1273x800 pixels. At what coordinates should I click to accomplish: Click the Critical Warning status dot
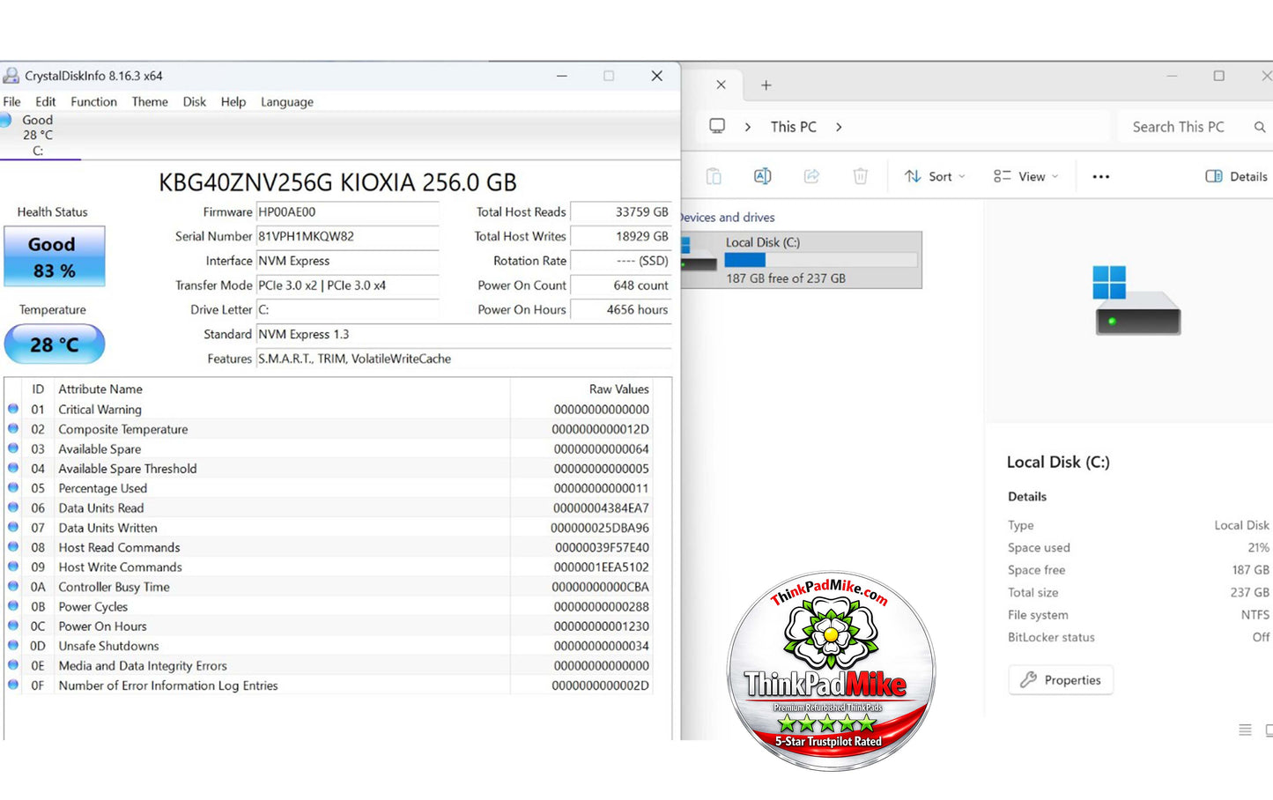click(x=13, y=409)
